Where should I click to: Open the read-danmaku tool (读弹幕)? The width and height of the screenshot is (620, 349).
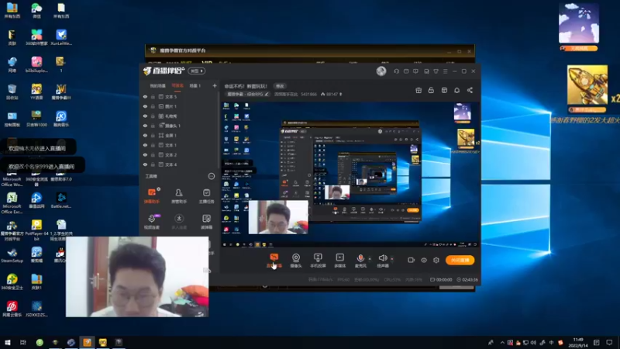tap(206, 222)
